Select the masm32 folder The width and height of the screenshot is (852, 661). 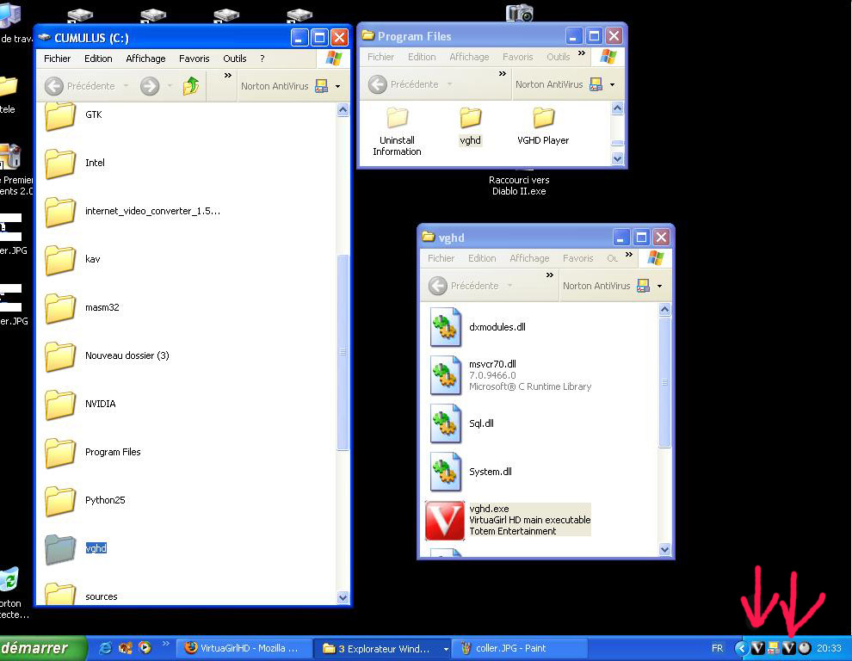[82, 307]
